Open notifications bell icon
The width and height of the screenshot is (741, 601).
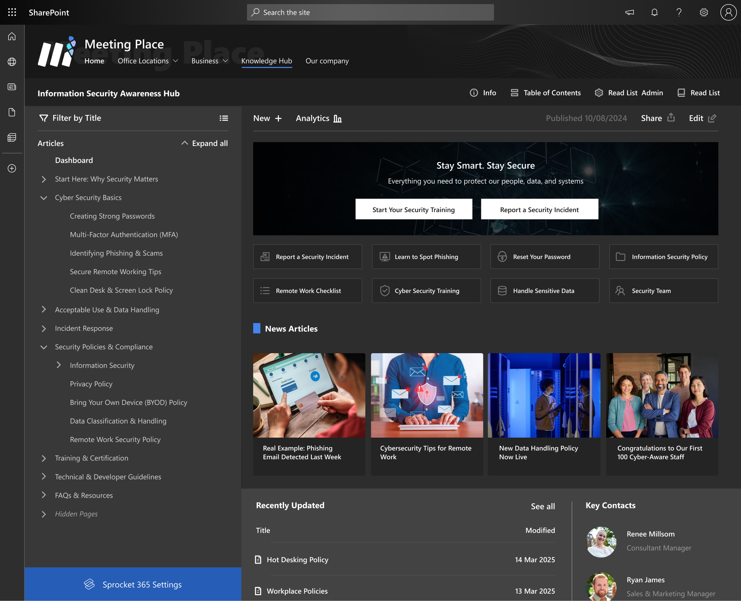click(x=654, y=12)
